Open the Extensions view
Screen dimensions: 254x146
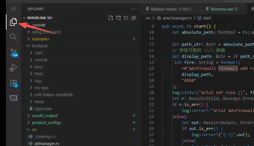coord(13,83)
